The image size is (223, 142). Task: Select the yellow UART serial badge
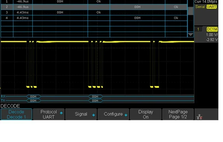tap(211, 7)
